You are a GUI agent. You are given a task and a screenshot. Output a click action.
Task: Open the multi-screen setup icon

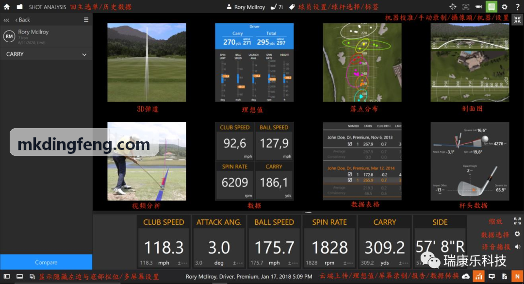coord(33,277)
